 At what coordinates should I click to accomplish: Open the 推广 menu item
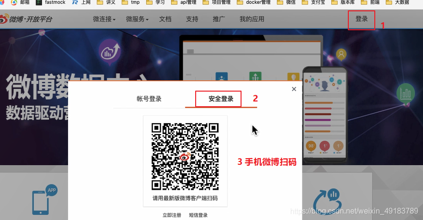click(219, 19)
